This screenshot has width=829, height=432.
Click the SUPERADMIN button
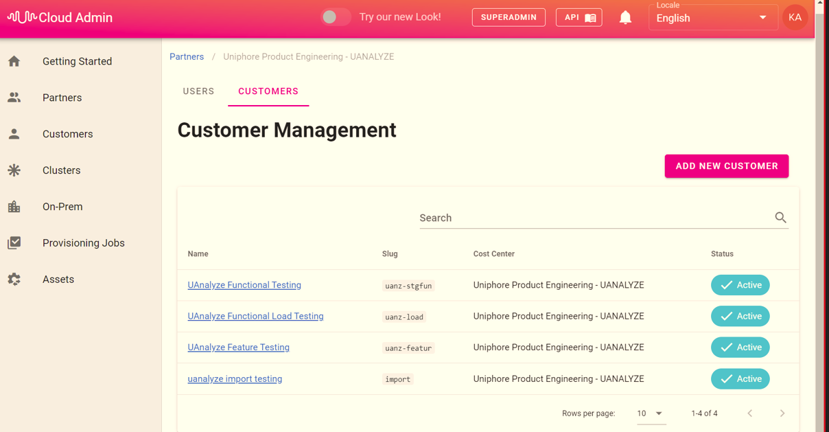point(509,17)
